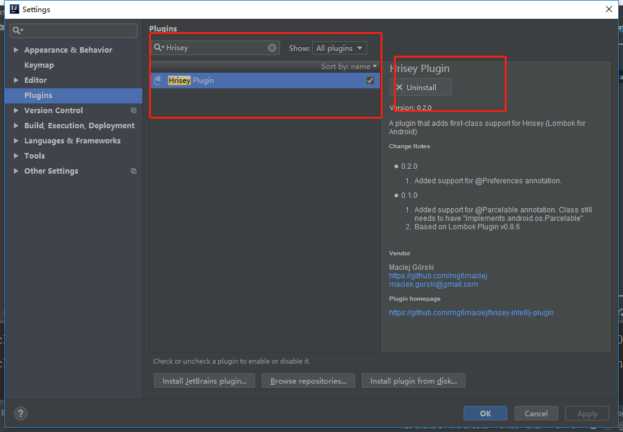Click the vendor name Maciej Górski
This screenshot has height=432, width=623.
coord(411,267)
